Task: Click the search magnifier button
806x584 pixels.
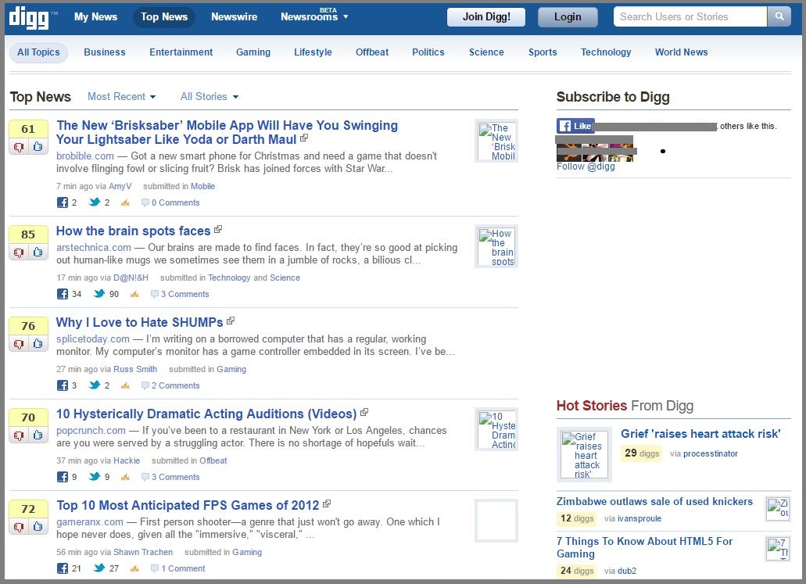Action: [779, 16]
